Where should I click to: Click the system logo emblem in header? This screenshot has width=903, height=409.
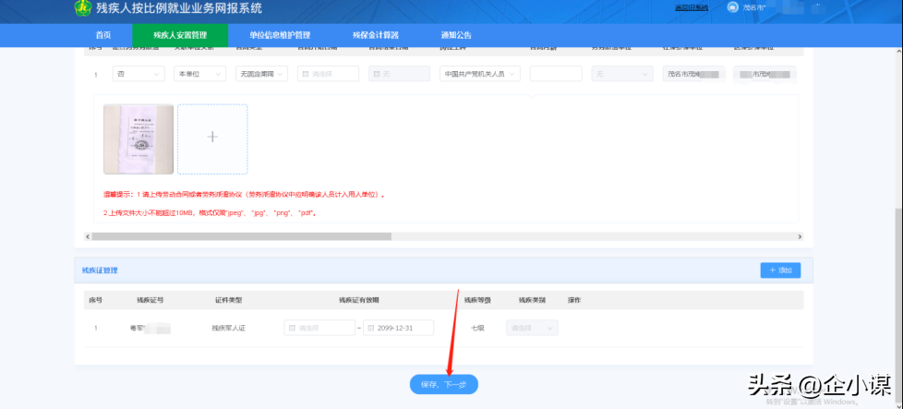[x=83, y=8]
